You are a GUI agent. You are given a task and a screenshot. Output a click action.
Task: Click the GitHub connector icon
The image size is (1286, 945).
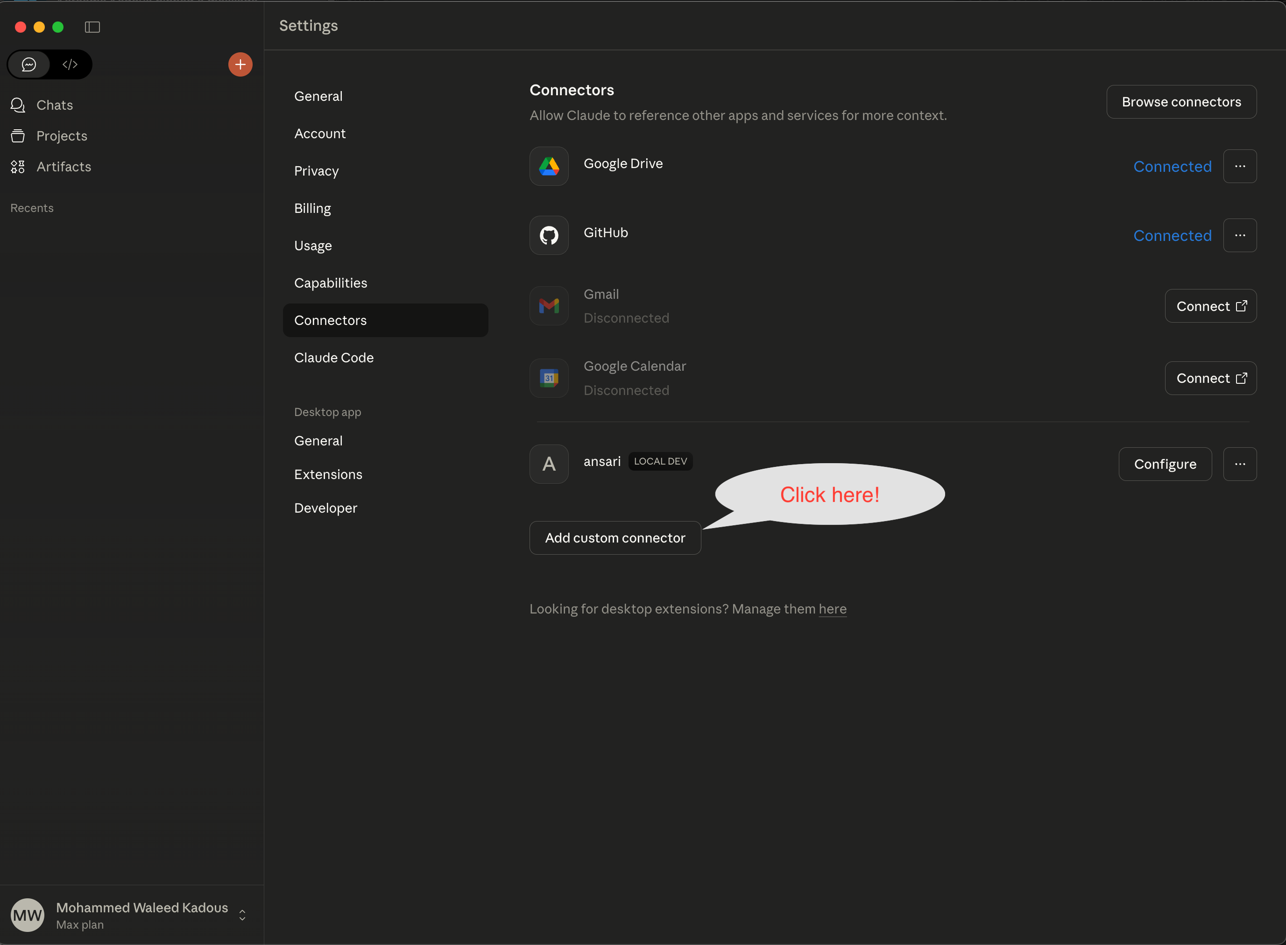coord(549,235)
